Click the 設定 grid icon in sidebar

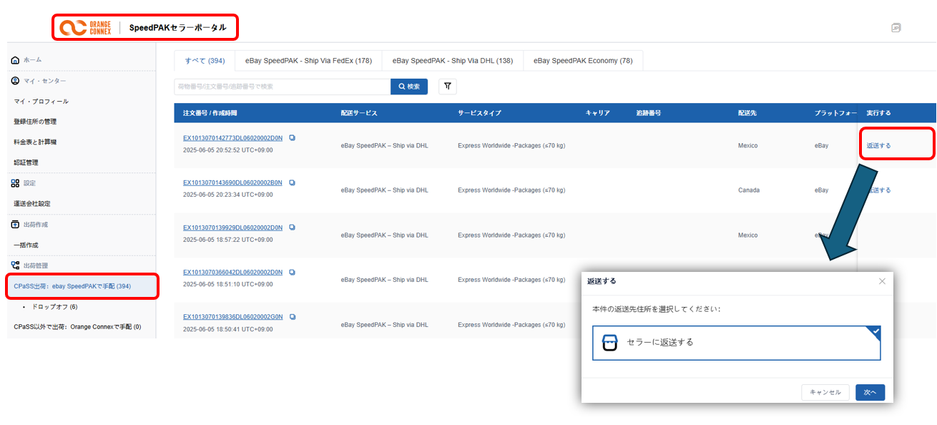16,183
